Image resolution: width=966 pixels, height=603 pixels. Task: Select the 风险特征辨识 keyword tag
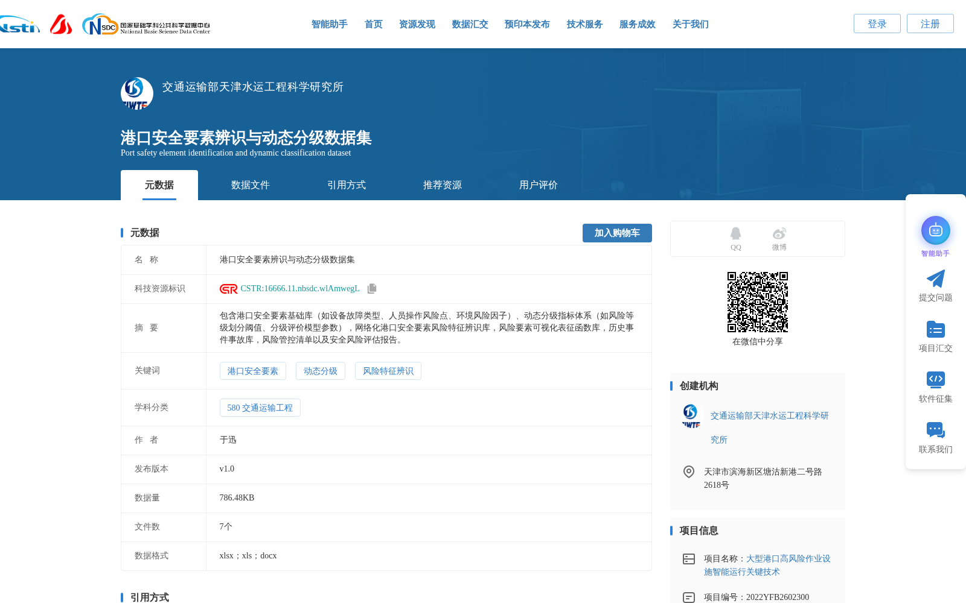(x=388, y=371)
